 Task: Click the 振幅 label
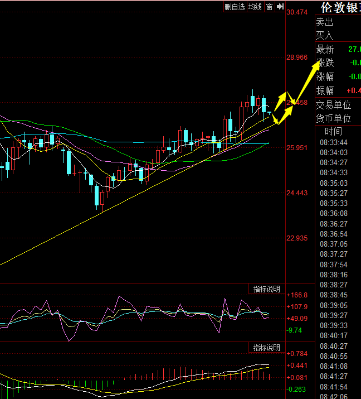coord(325,90)
